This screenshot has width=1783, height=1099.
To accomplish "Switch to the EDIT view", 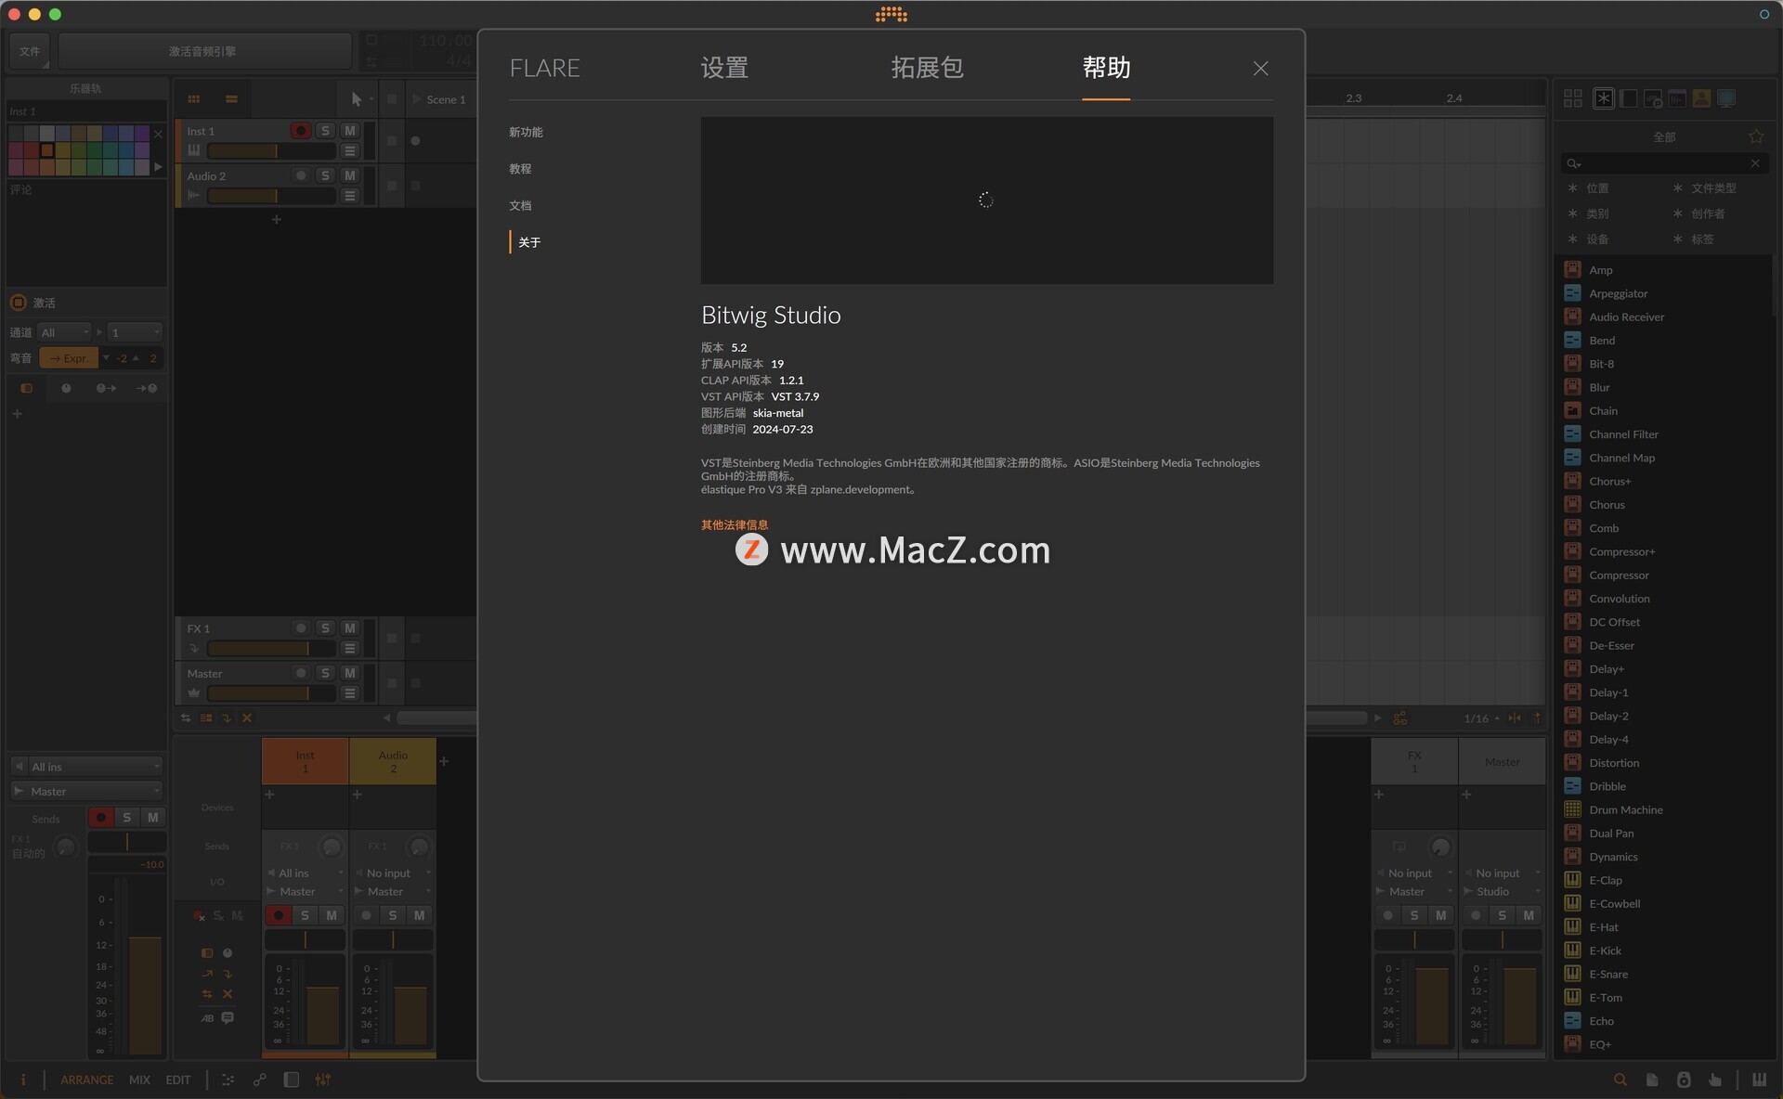I will tap(177, 1080).
